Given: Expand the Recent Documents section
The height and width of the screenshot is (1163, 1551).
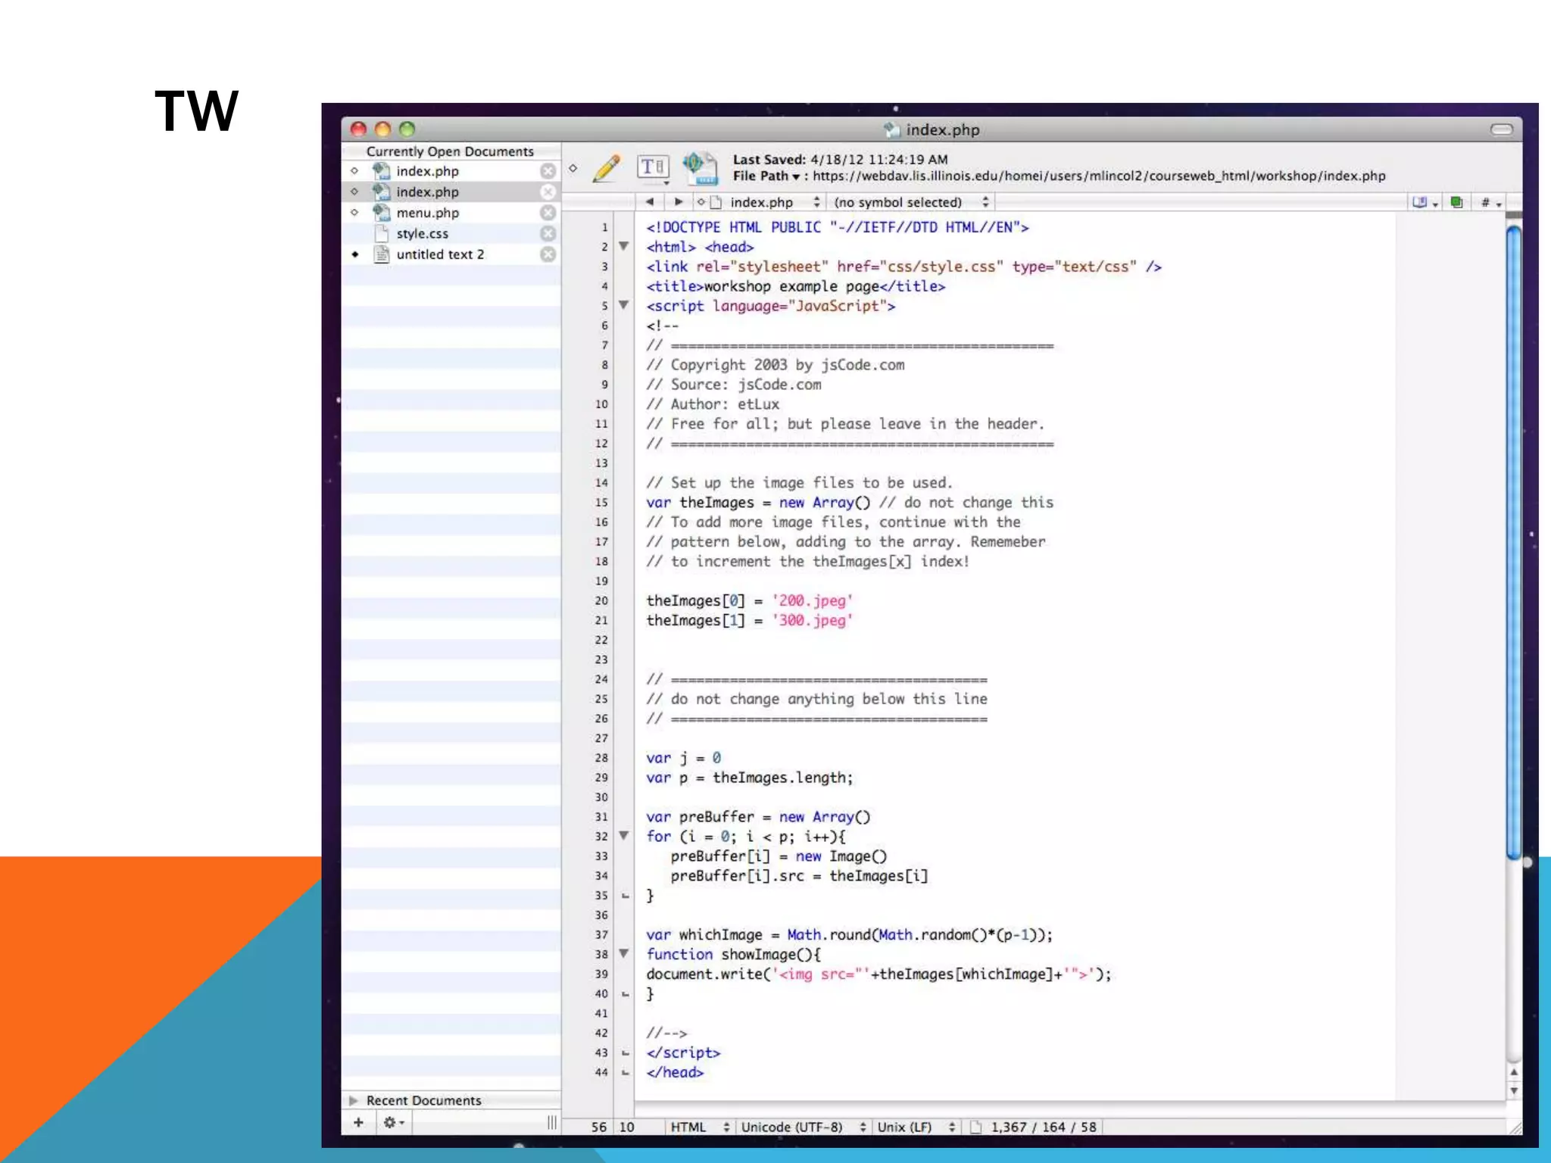Looking at the screenshot, I should tap(354, 1100).
